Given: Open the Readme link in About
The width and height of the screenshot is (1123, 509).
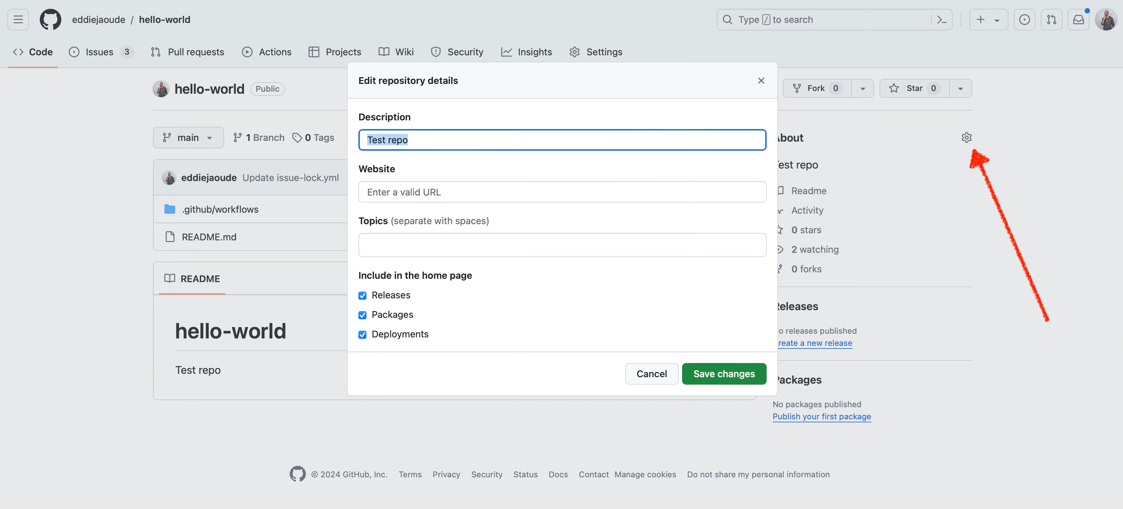Looking at the screenshot, I should pyautogui.click(x=809, y=191).
